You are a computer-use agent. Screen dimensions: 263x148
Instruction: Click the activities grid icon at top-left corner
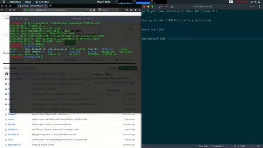coord(4,2)
